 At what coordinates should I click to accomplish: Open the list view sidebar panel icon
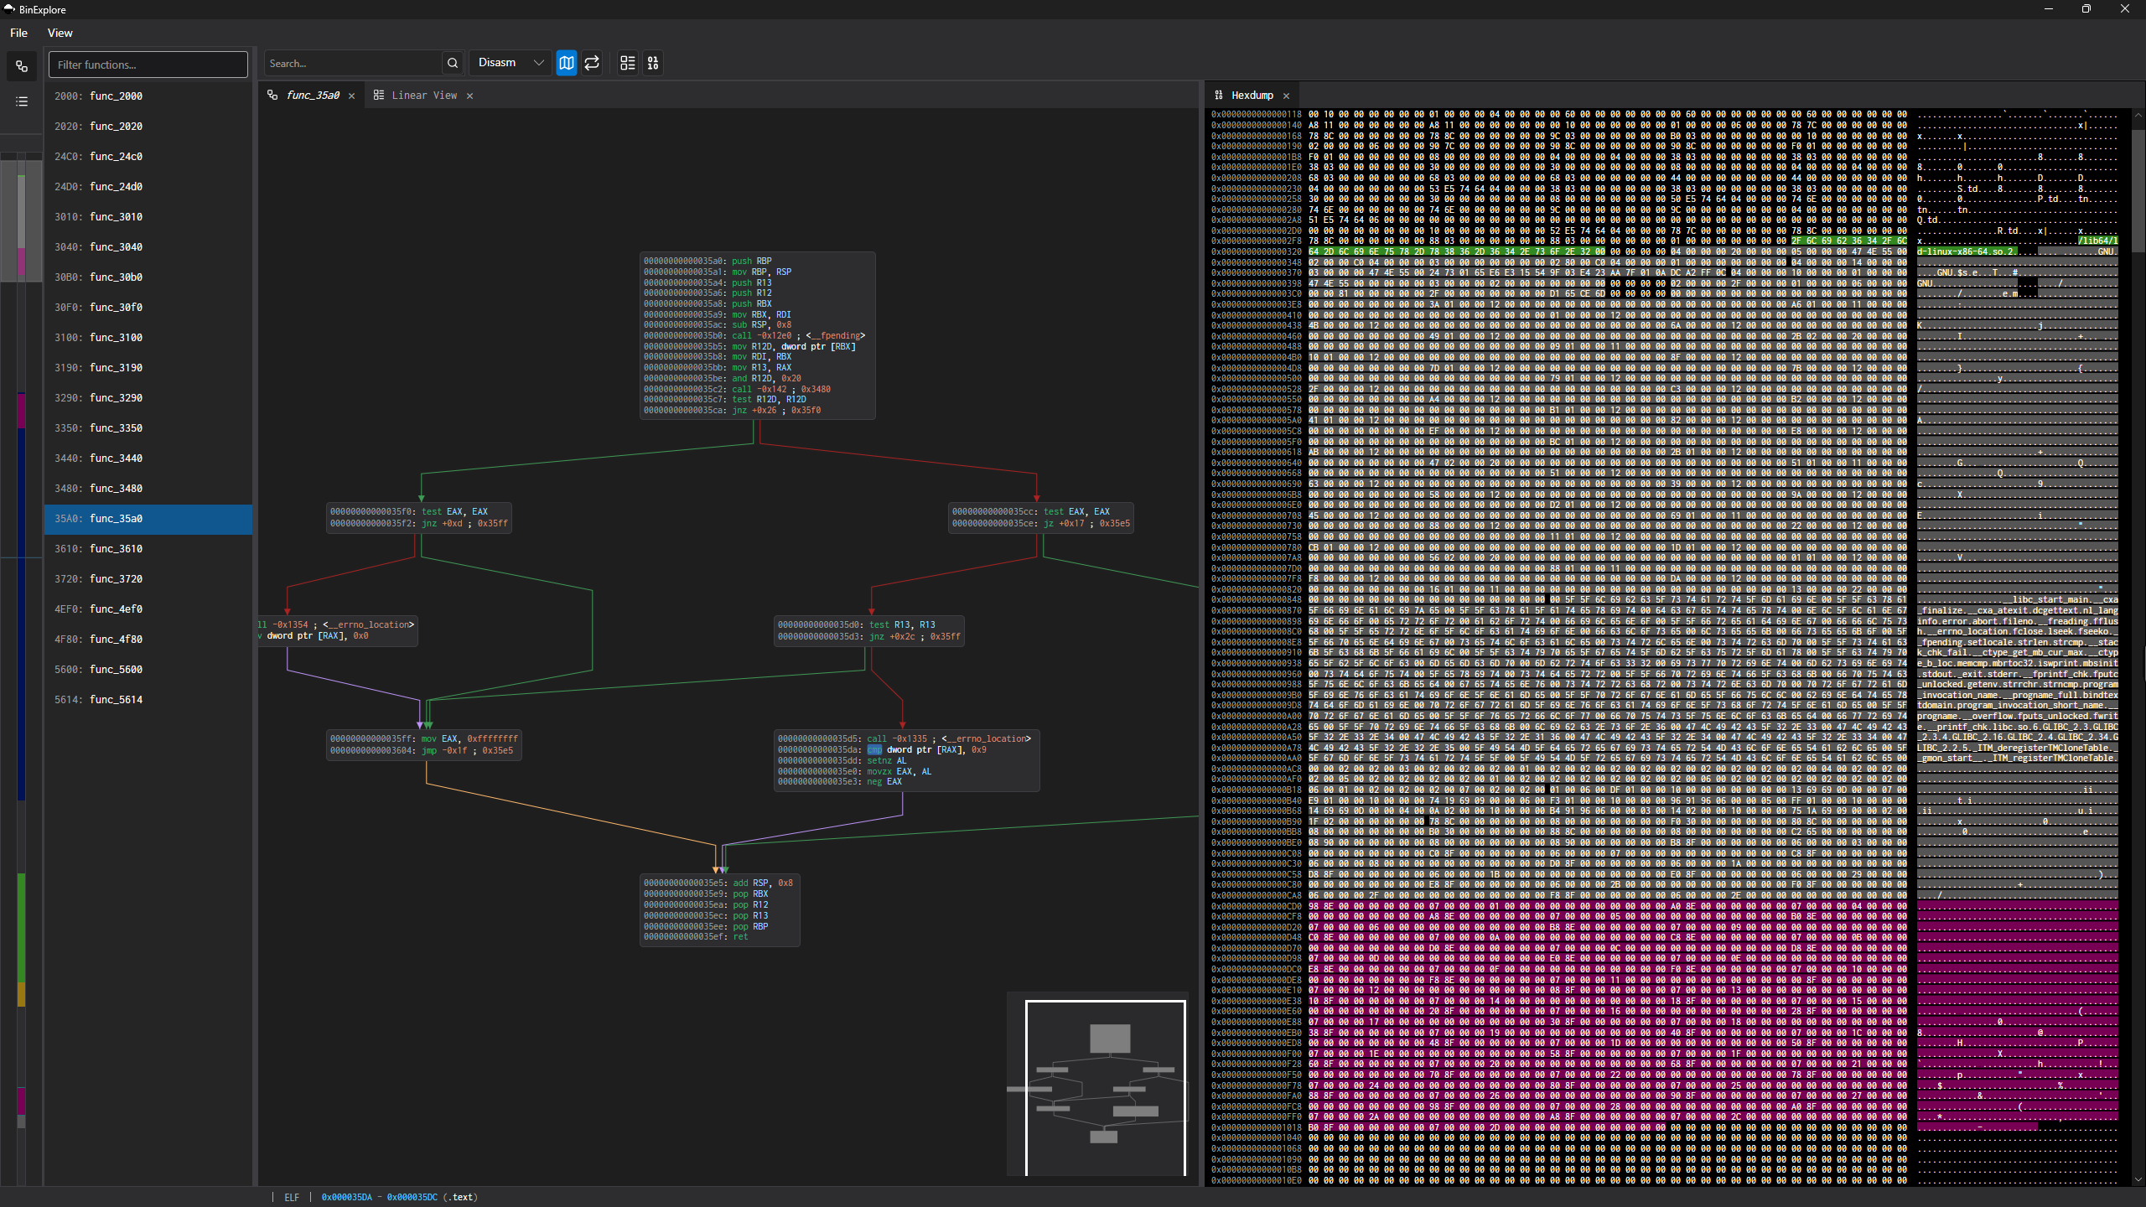[22, 101]
